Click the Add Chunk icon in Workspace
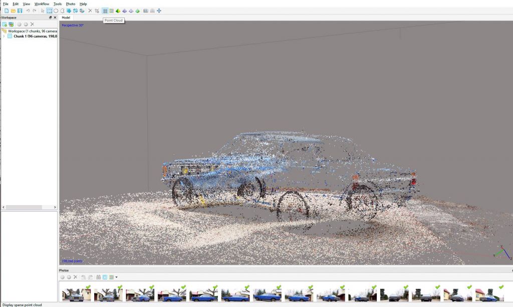This screenshot has width=513, height=307. [x=5, y=24]
